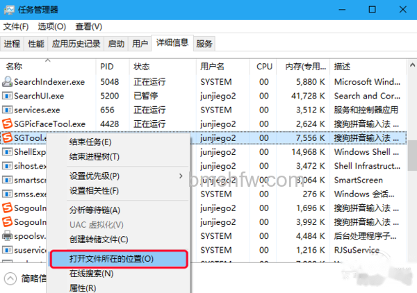Click memory value 14,968 K
The height and width of the screenshot is (293, 417).
(308, 152)
